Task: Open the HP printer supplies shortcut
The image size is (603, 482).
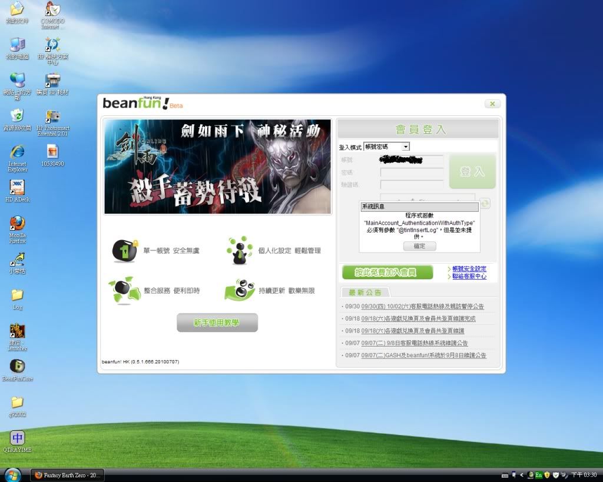Action: (x=52, y=85)
